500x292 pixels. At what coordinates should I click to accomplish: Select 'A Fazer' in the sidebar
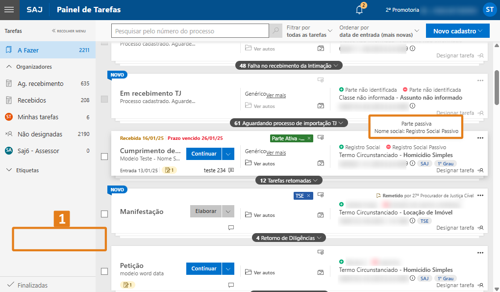(x=29, y=50)
